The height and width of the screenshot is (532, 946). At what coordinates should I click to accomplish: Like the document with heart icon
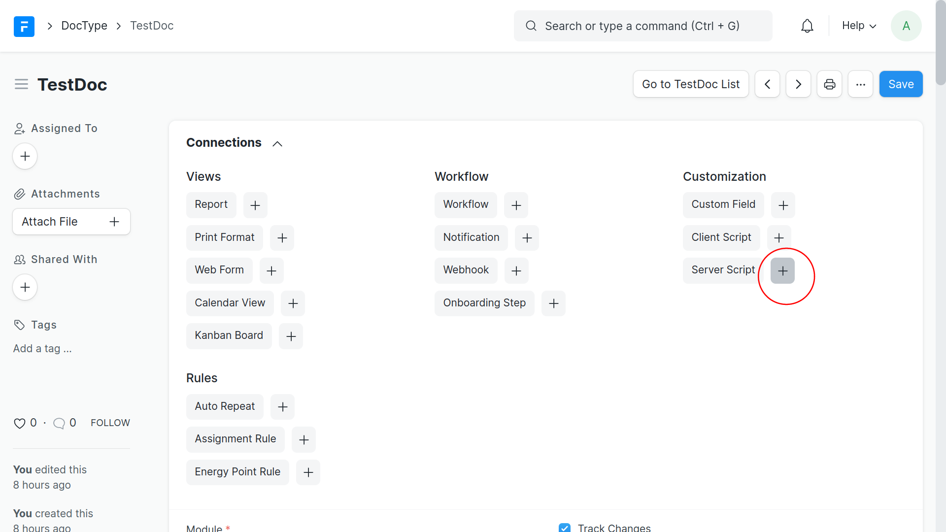(19, 423)
